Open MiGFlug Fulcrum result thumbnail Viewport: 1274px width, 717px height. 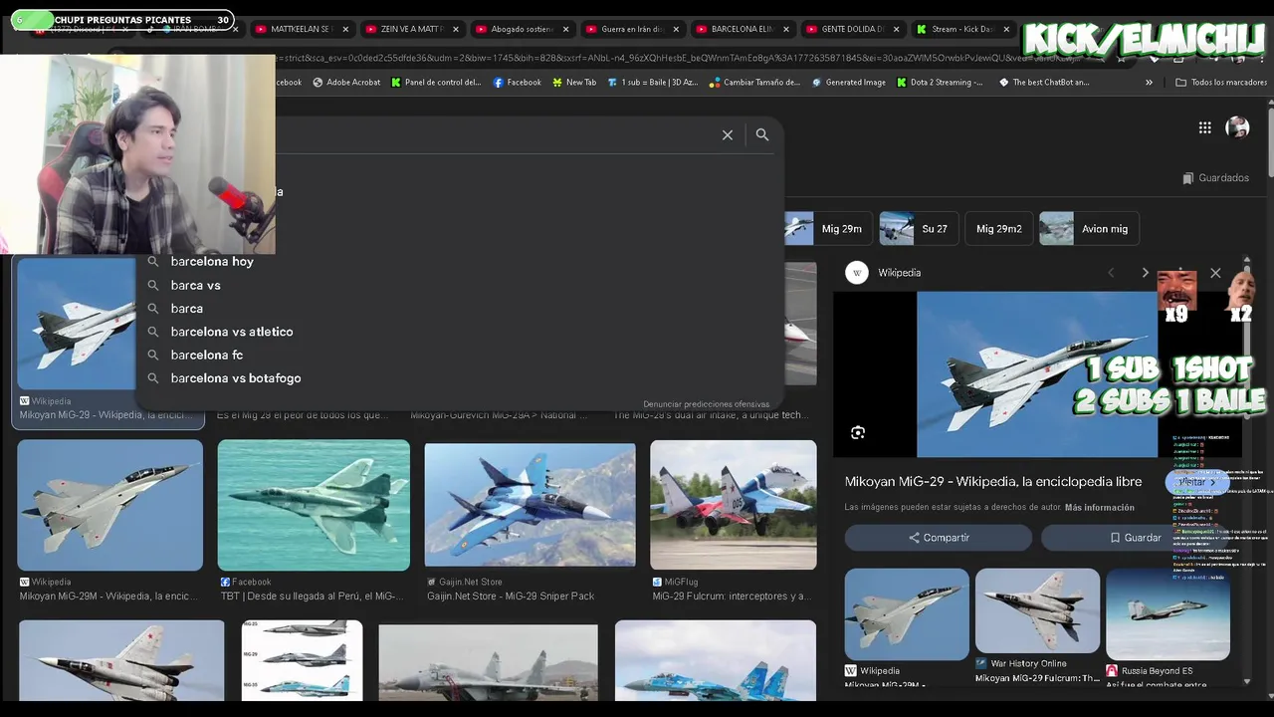pyautogui.click(x=734, y=505)
